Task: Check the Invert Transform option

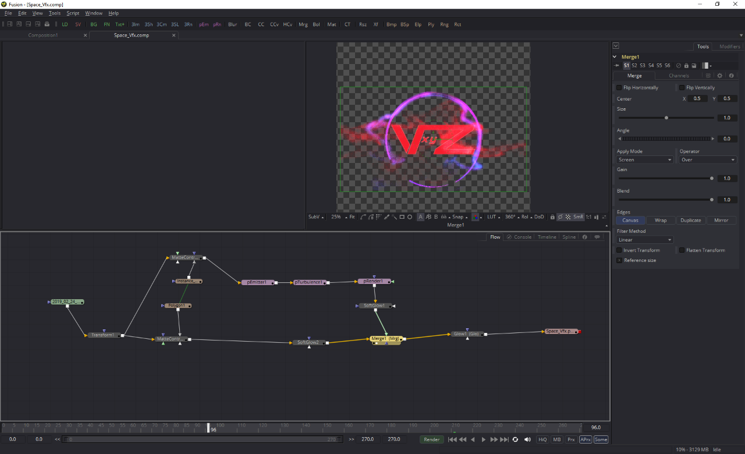Action: (619, 250)
